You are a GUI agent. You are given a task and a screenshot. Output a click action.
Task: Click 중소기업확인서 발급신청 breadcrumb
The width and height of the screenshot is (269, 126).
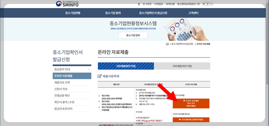(182, 44)
